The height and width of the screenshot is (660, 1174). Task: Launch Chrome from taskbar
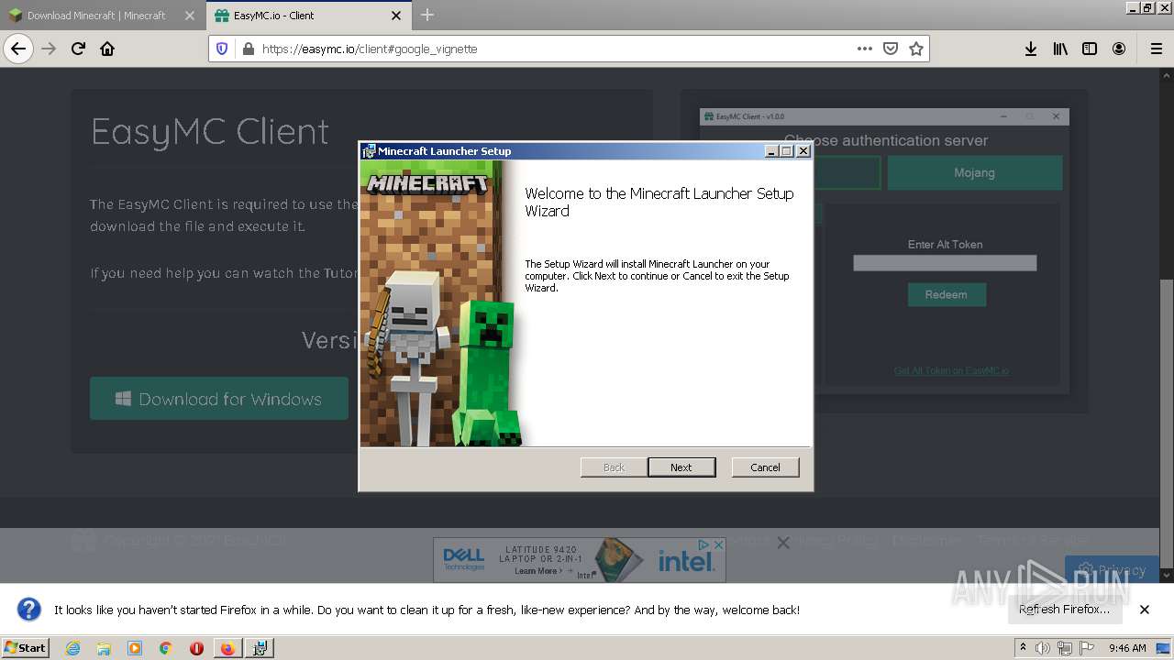pyautogui.click(x=166, y=648)
